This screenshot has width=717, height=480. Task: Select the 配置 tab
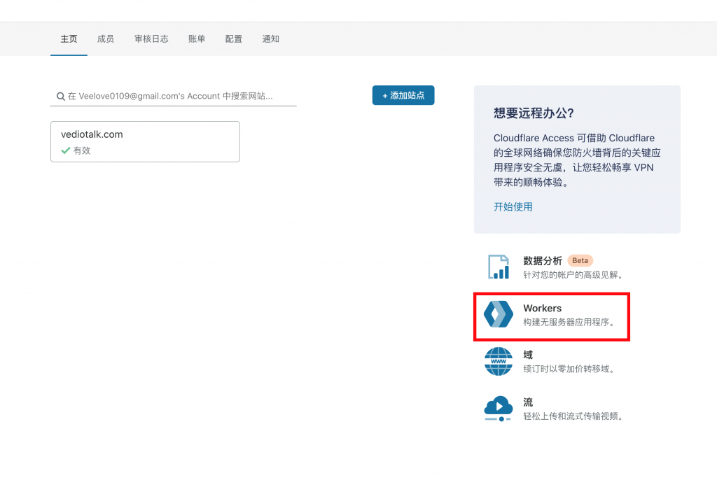[234, 39]
